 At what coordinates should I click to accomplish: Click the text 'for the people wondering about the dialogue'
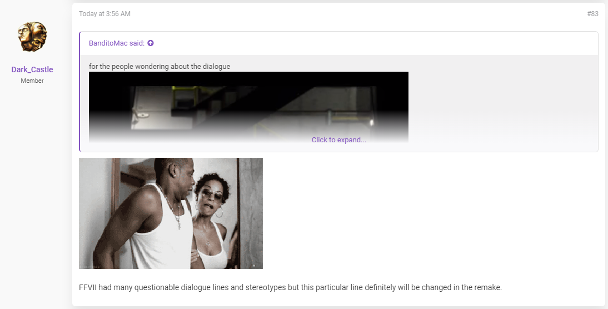click(160, 66)
